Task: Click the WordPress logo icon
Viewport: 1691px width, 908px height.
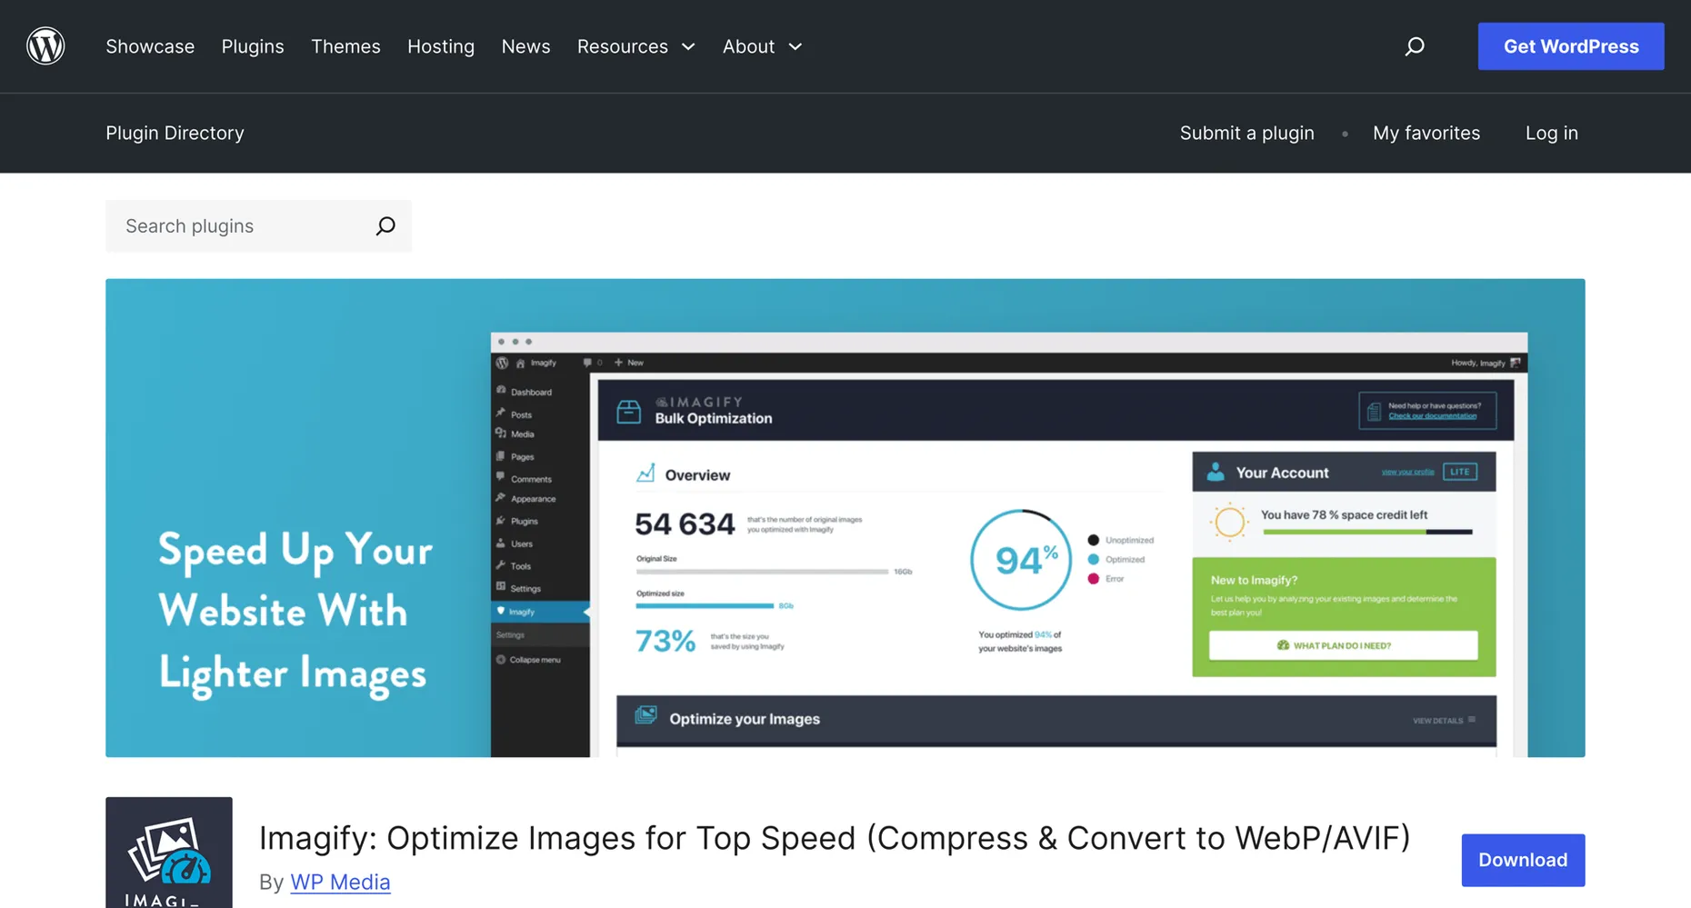Action: [x=45, y=45]
